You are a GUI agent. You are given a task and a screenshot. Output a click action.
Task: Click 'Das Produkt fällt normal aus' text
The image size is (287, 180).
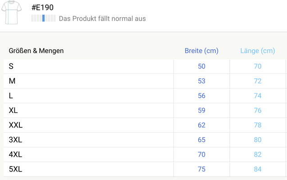coord(102,19)
